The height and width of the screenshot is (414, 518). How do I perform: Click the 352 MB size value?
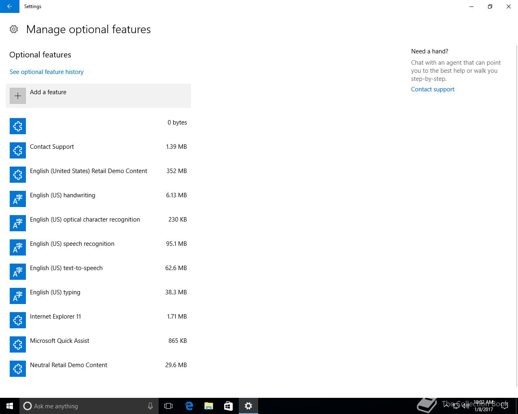(176, 171)
